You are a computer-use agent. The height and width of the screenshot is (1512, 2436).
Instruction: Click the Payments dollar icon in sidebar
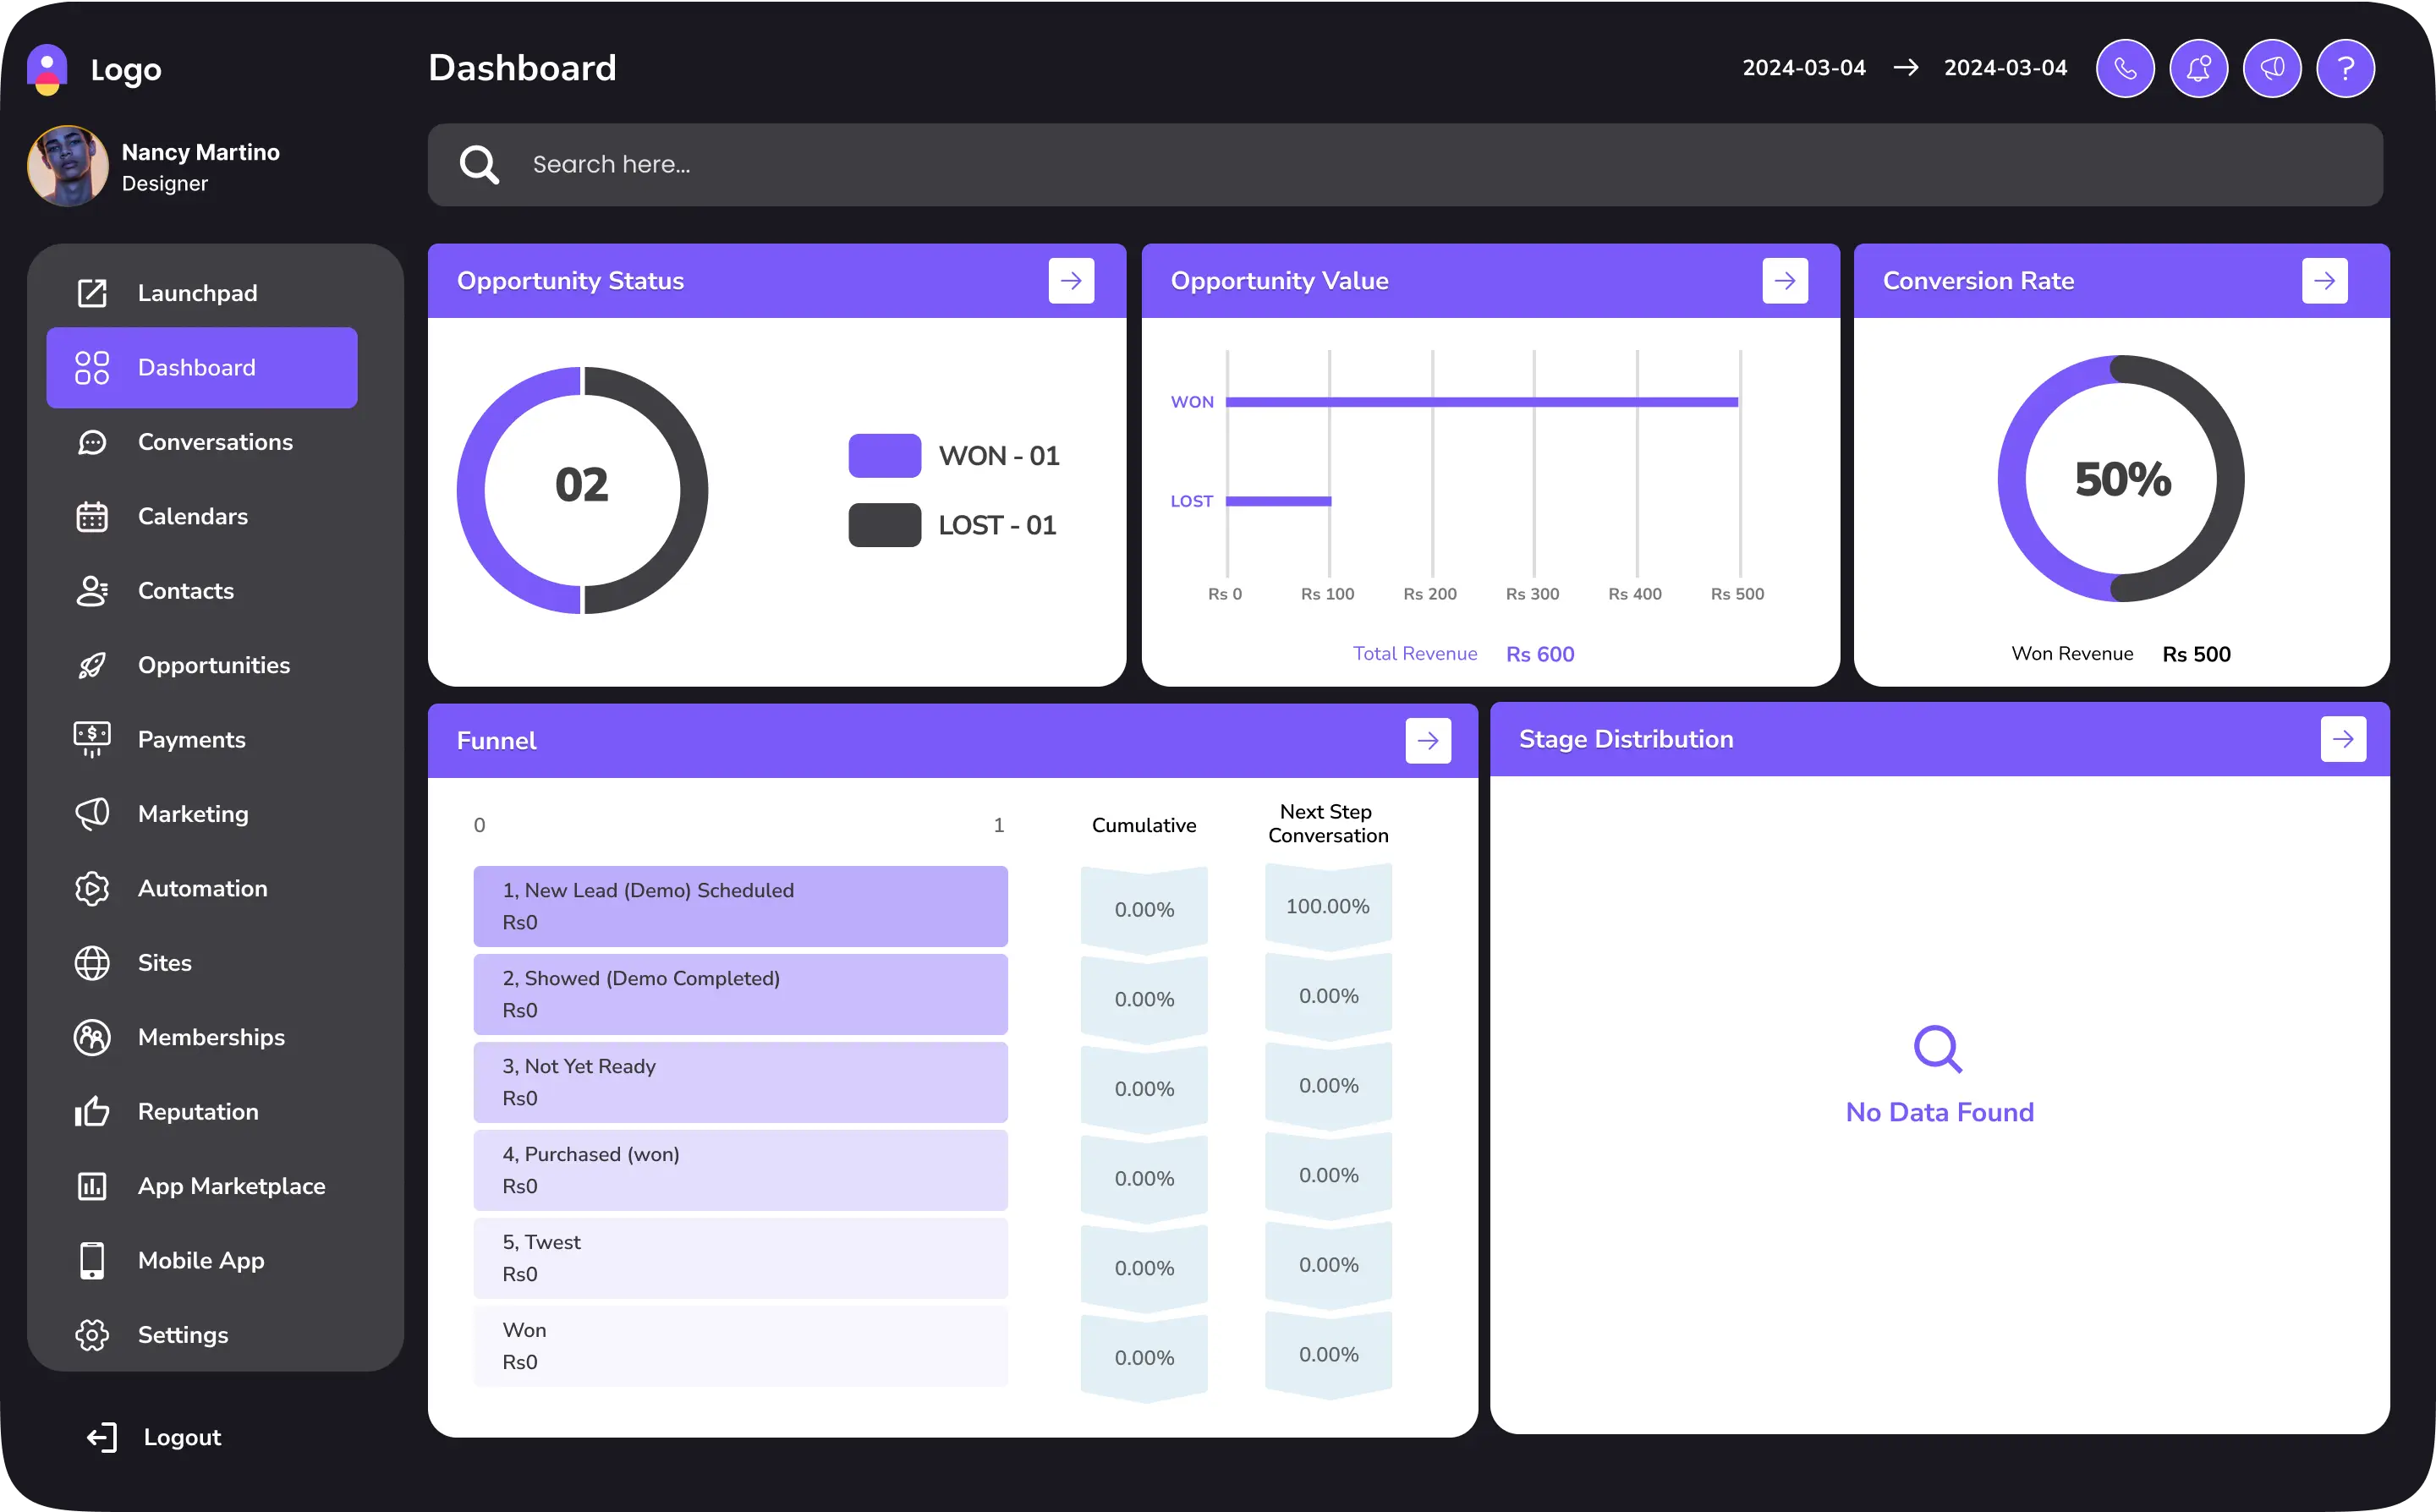pyautogui.click(x=92, y=739)
